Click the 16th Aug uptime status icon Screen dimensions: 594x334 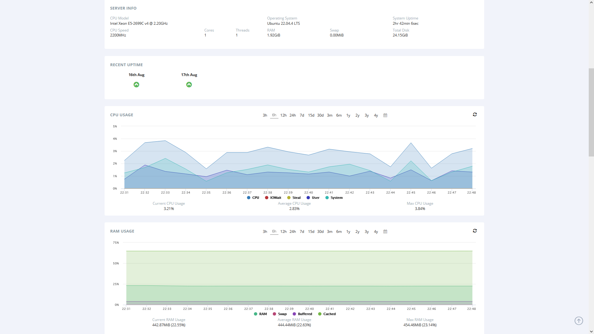[x=136, y=84]
